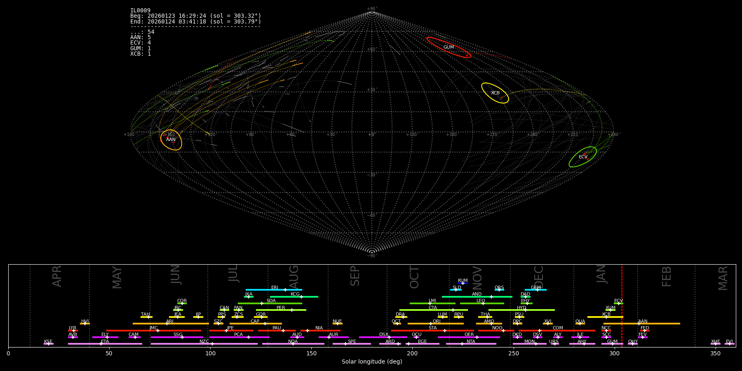The width and height of the screenshot is (742, 371).
Task: Select the COM shower label in the timeline
Action: (x=558, y=328)
